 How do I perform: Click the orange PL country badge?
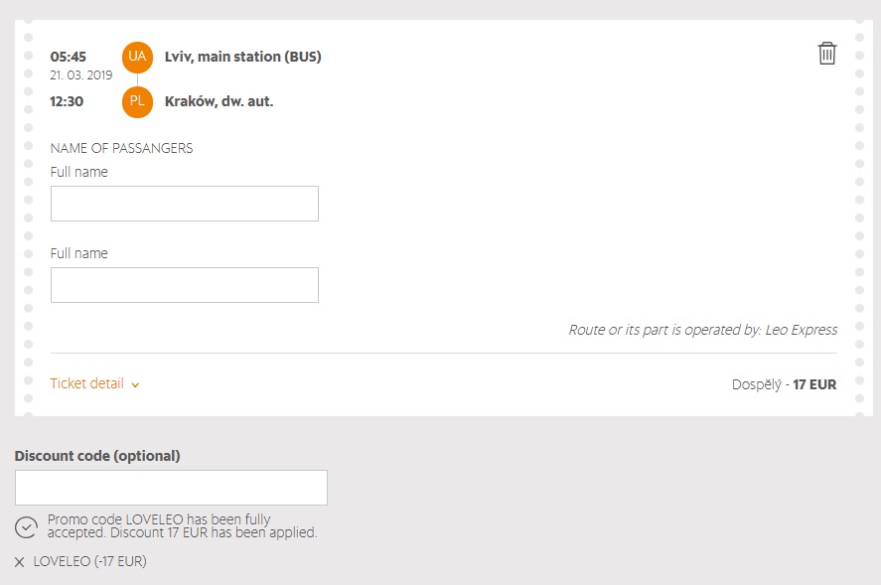pyautogui.click(x=137, y=101)
